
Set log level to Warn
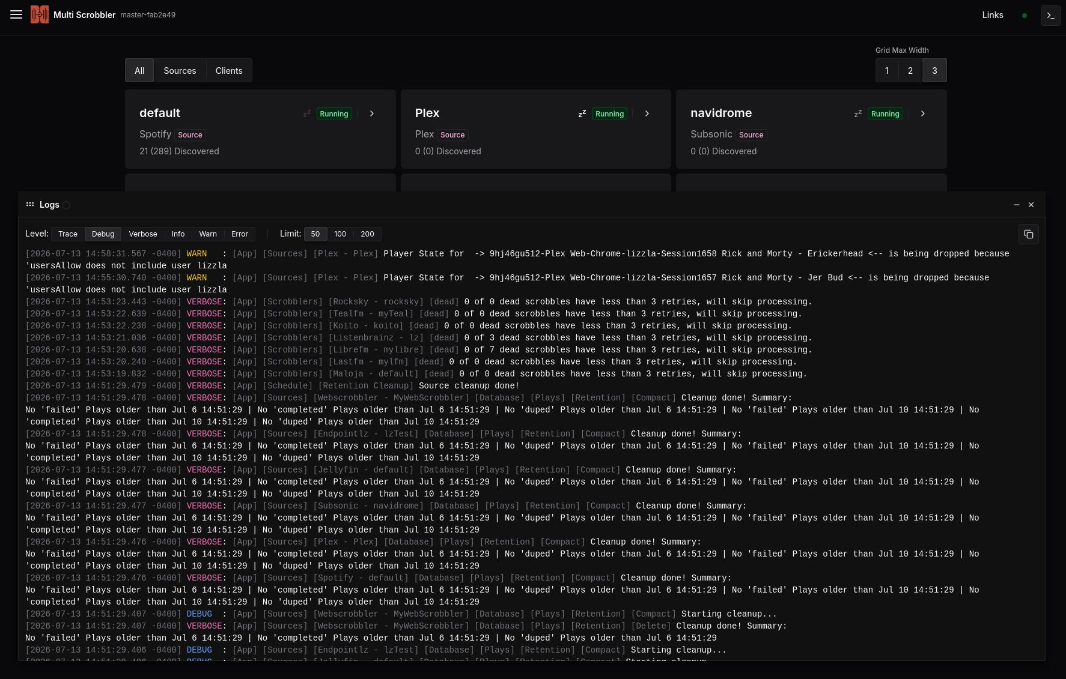point(208,234)
